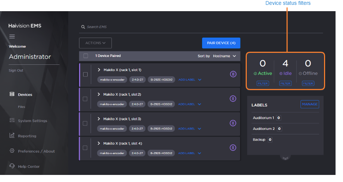The height and width of the screenshot is (182, 343).
Task: Click the idle status icon for slot 2
Action: coord(233,99)
